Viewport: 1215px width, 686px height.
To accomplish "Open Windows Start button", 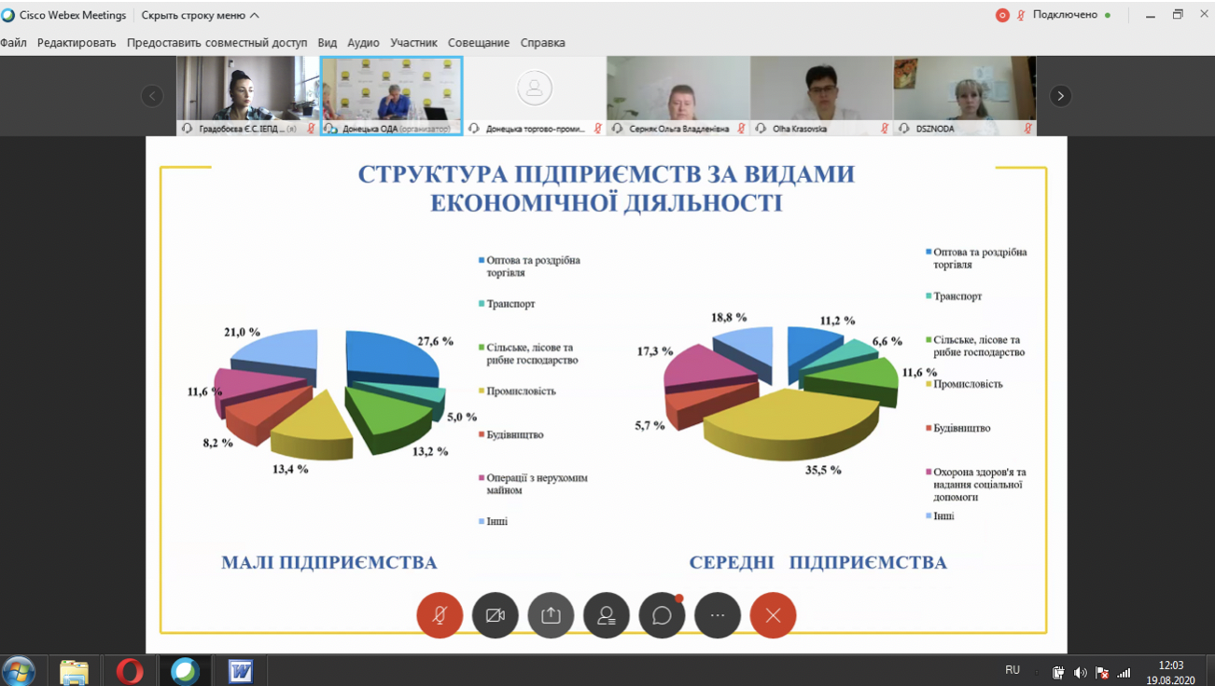I will 19,670.
